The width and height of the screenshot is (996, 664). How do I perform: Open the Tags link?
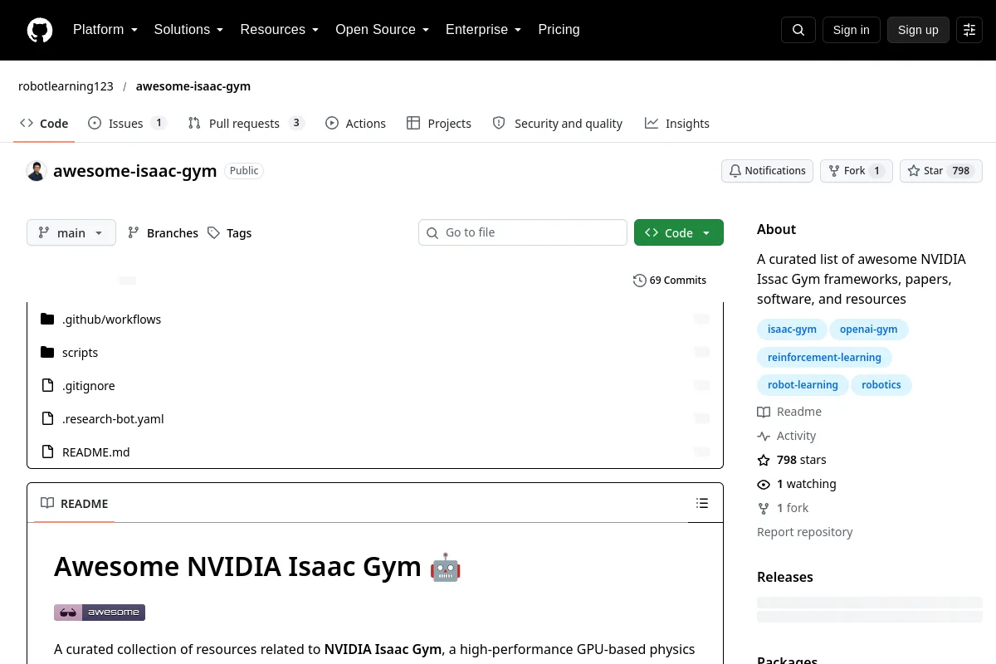[229, 233]
